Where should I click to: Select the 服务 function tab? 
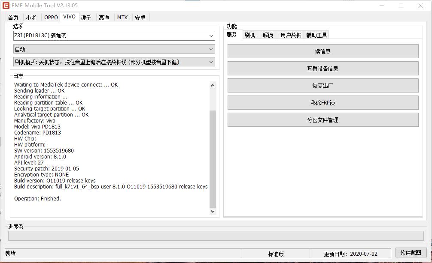[x=232, y=34]
